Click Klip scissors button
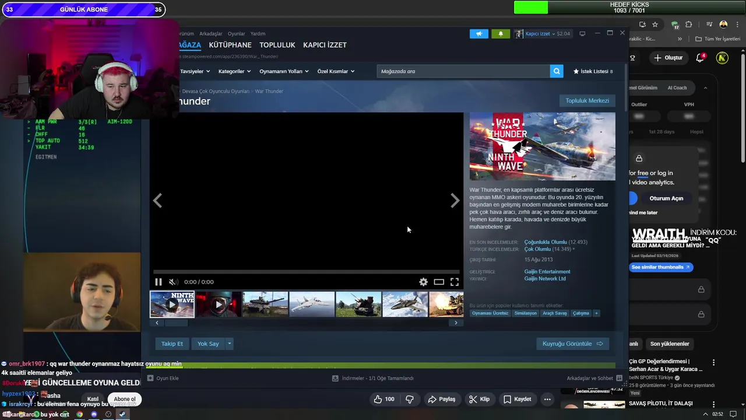 click(480, 399)
